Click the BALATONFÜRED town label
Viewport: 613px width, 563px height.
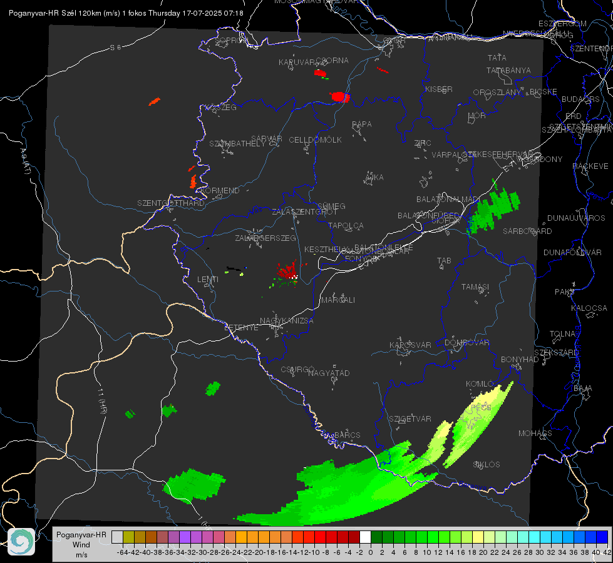point(428,216)
